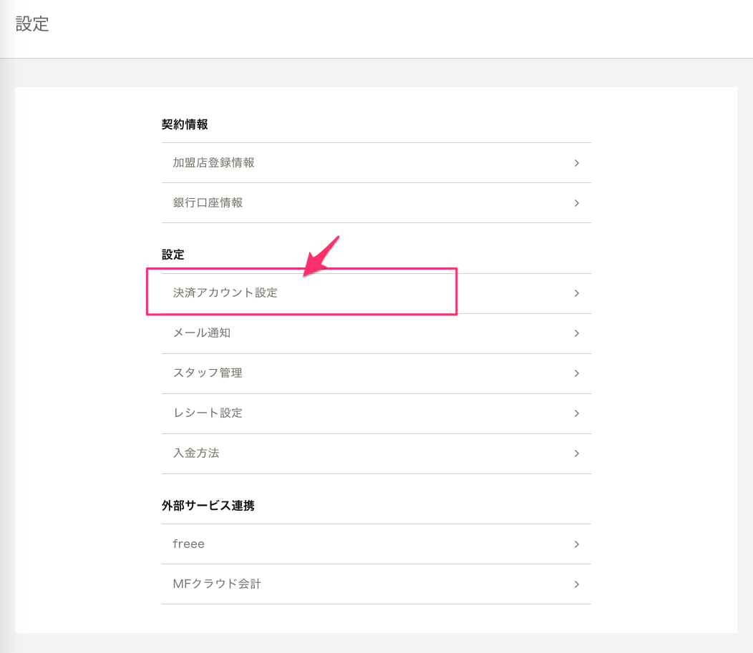Open 銀行口座情報 row
The image size is (753, 653).
coord(376,203)
